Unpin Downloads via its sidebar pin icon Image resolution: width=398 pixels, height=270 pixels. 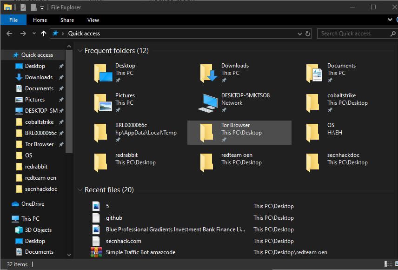pyautogui.click(x=61, y=77)
